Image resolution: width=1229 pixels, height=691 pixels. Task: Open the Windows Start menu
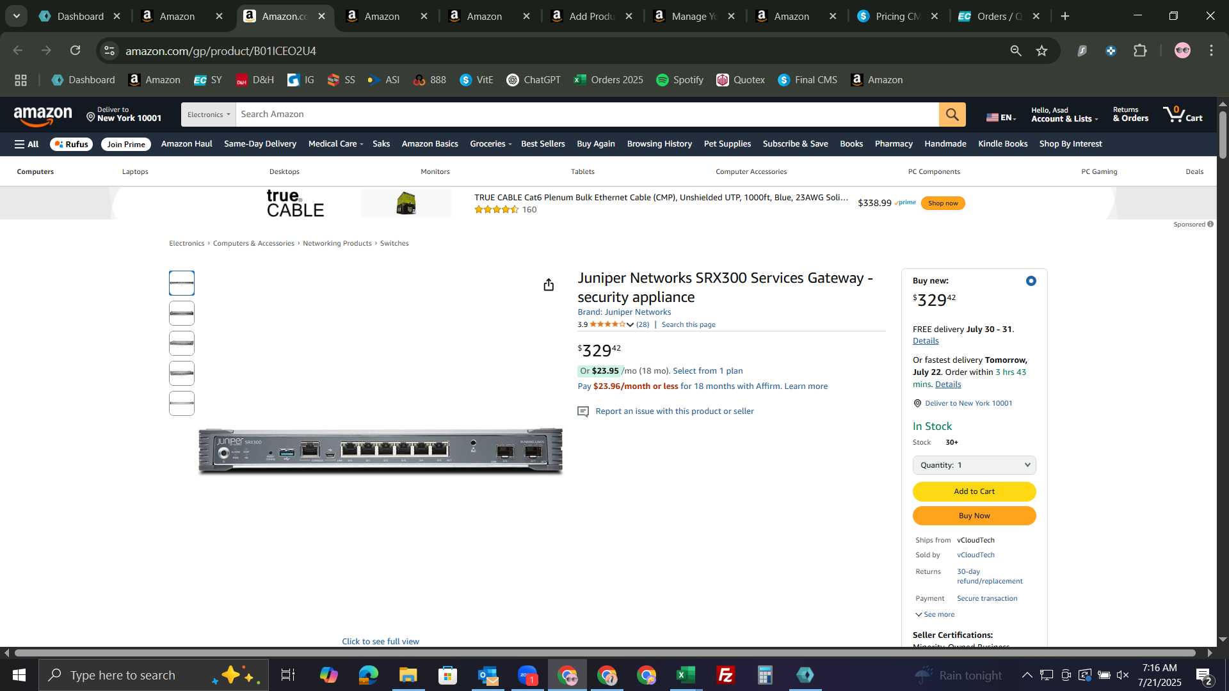tap(19, 675)
